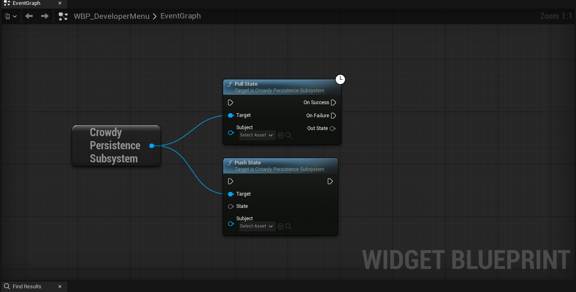
Task: Browse to asset magnifier on Push State Subject
Action: (x=288, y=226)
